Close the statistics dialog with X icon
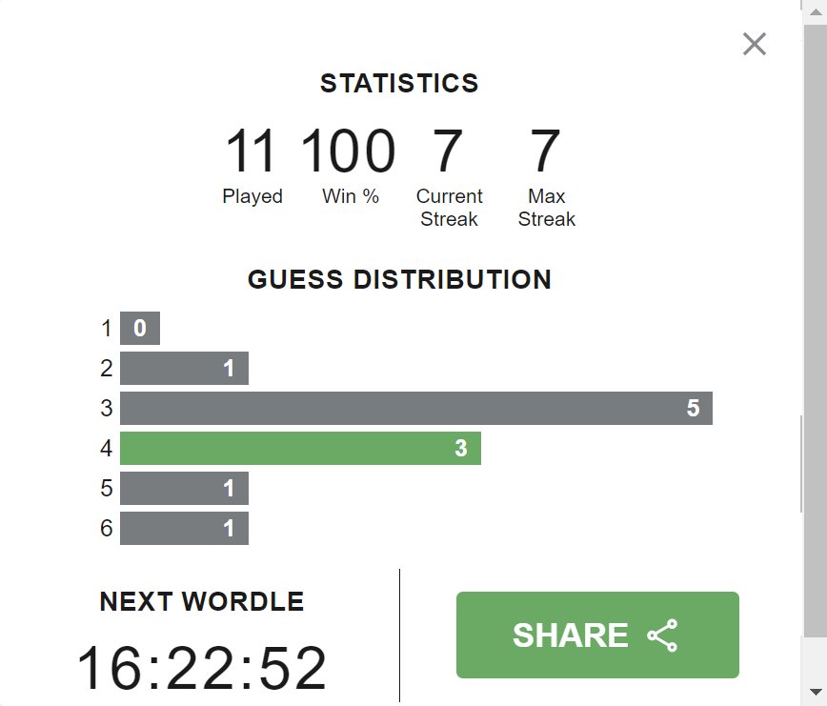Screen dimensions: 827x706 tap(755, 44)
